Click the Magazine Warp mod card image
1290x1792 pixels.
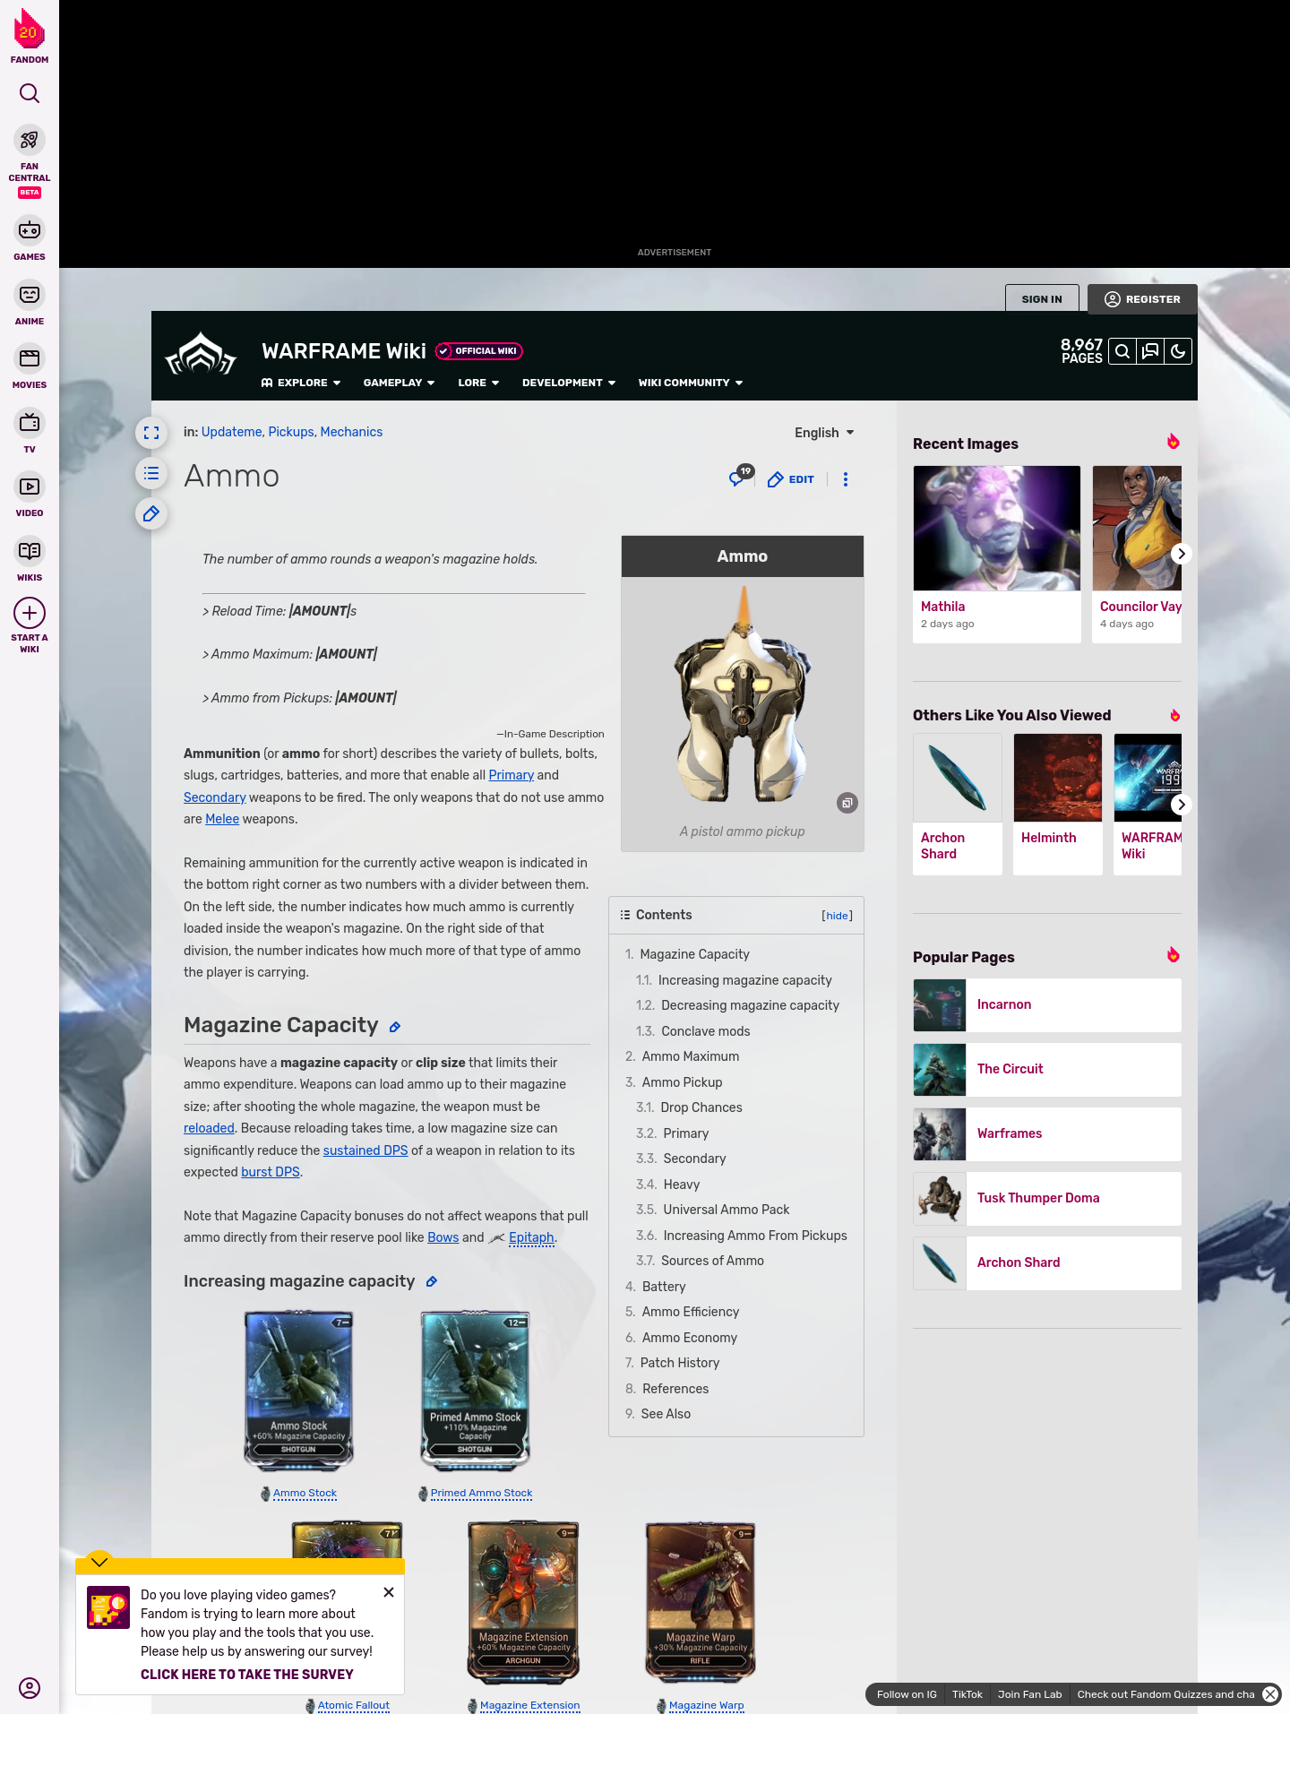click(x=701, y=1603)
